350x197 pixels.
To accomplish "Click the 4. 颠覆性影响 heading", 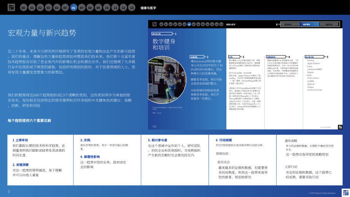I will click(x=90, y=157).
